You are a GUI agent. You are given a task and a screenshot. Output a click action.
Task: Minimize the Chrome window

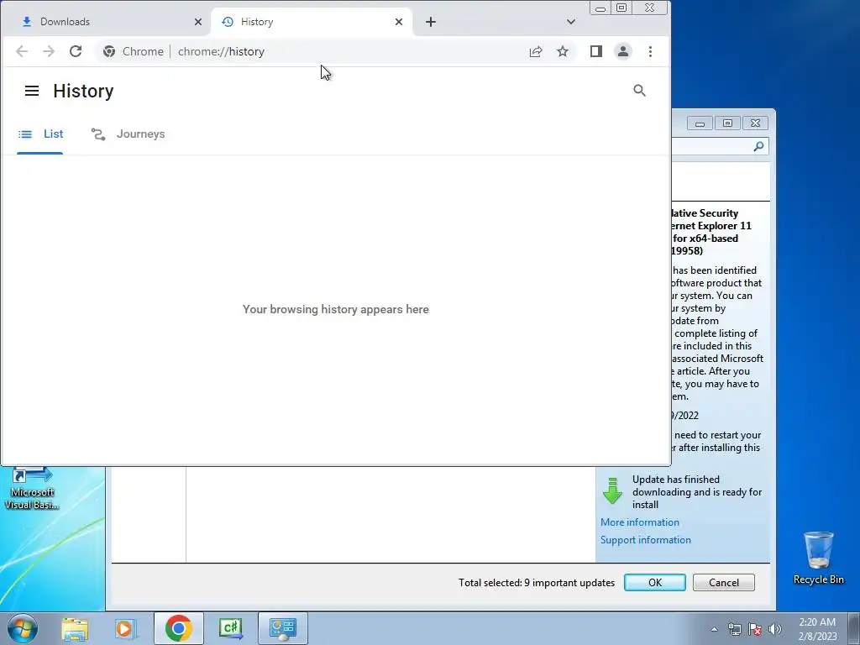[x=600, y=8]
